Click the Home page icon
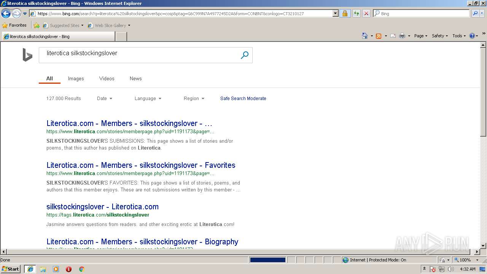Screen dimensions: 487x274 [365, 36]
